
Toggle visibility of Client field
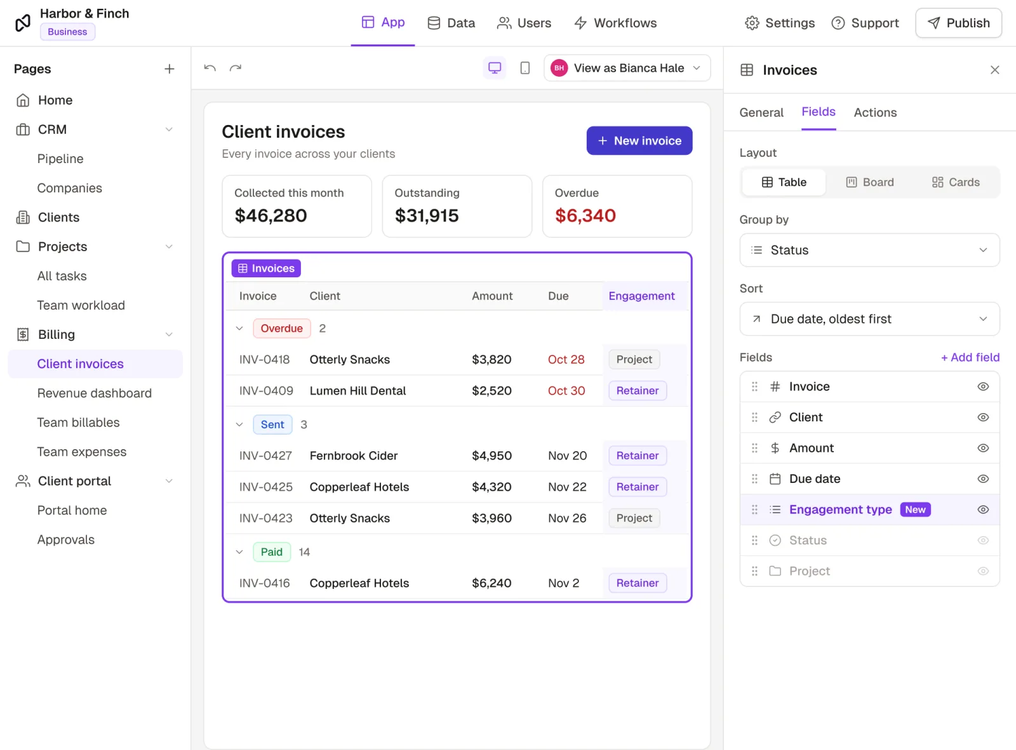point(983,418)
